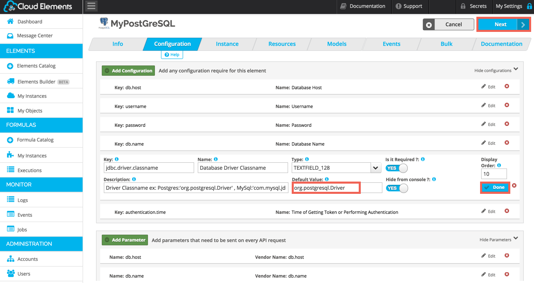Viewport: 534px width, 283px height.
Task: Show info tooltip for Default Value
Action: 327,179
